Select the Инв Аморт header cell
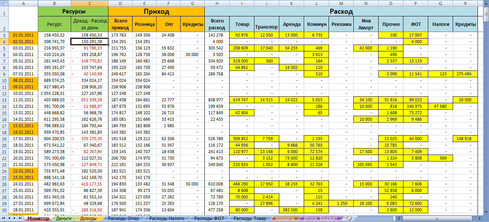Screen dimensions: 489x222 366,24
